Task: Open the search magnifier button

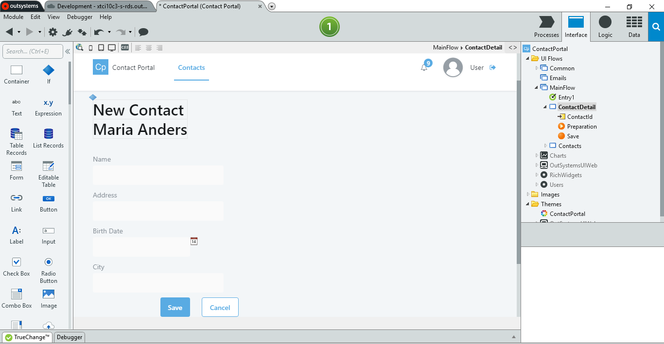Action: click(x=656, y=27)
